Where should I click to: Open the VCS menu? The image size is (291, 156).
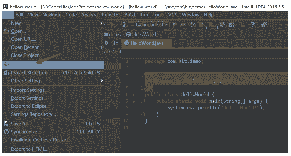[173, 15]
